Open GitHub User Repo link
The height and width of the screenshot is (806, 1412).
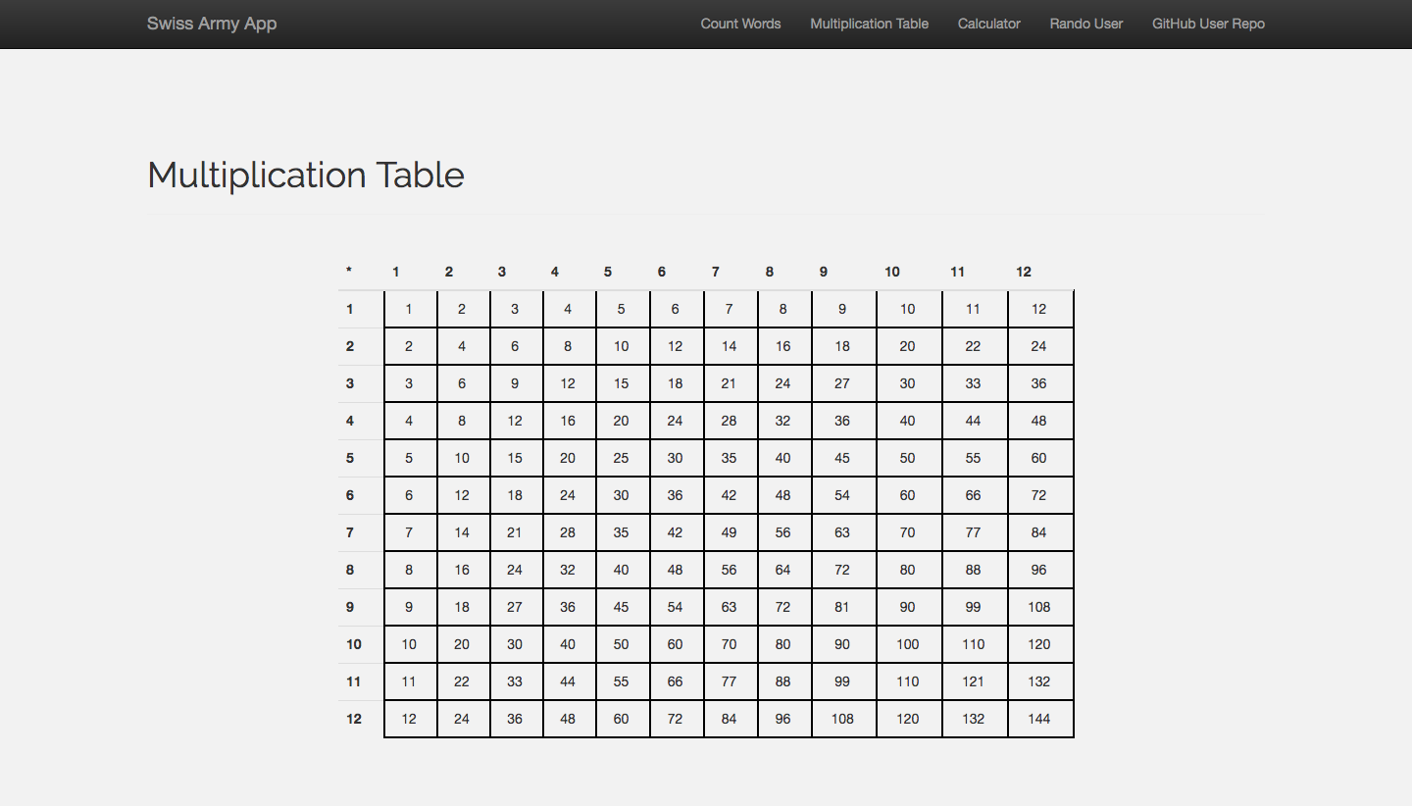(1208, 24)
